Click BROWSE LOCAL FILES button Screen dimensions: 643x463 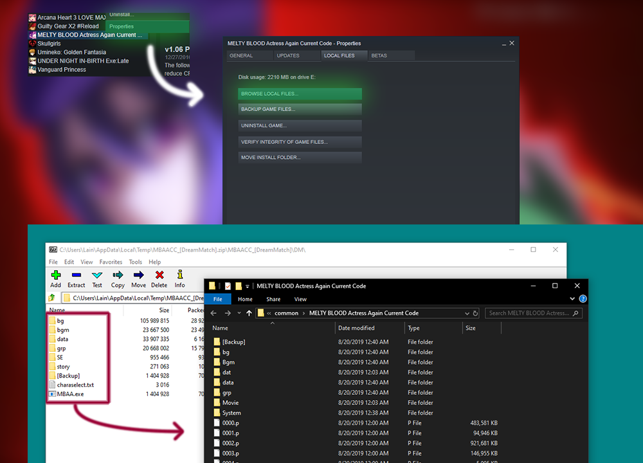tap(300, 93)
